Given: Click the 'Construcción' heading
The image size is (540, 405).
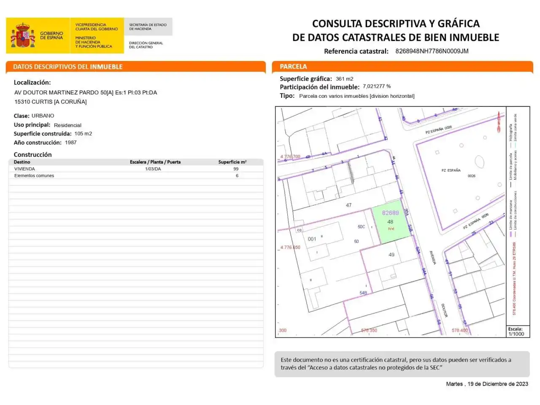Looking at the screenshot, I should click(x=32, y=154).
